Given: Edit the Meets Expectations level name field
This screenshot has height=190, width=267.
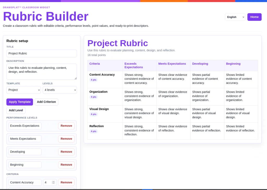Looking at the screenshot, I should 25,139.
